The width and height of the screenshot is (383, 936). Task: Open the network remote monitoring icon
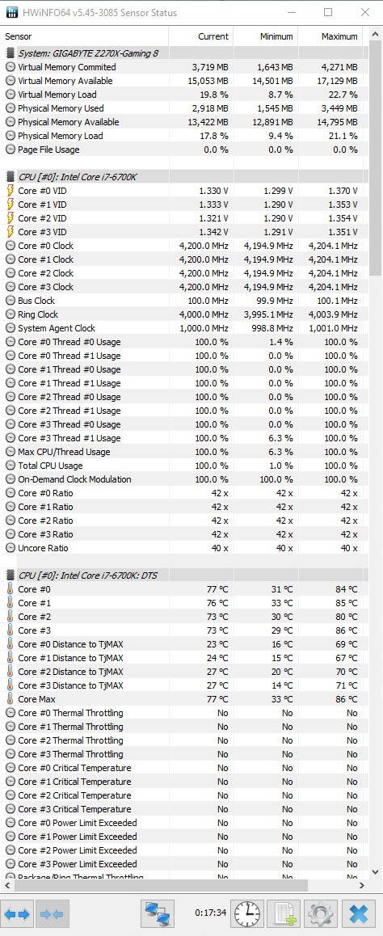coord(158,914)
